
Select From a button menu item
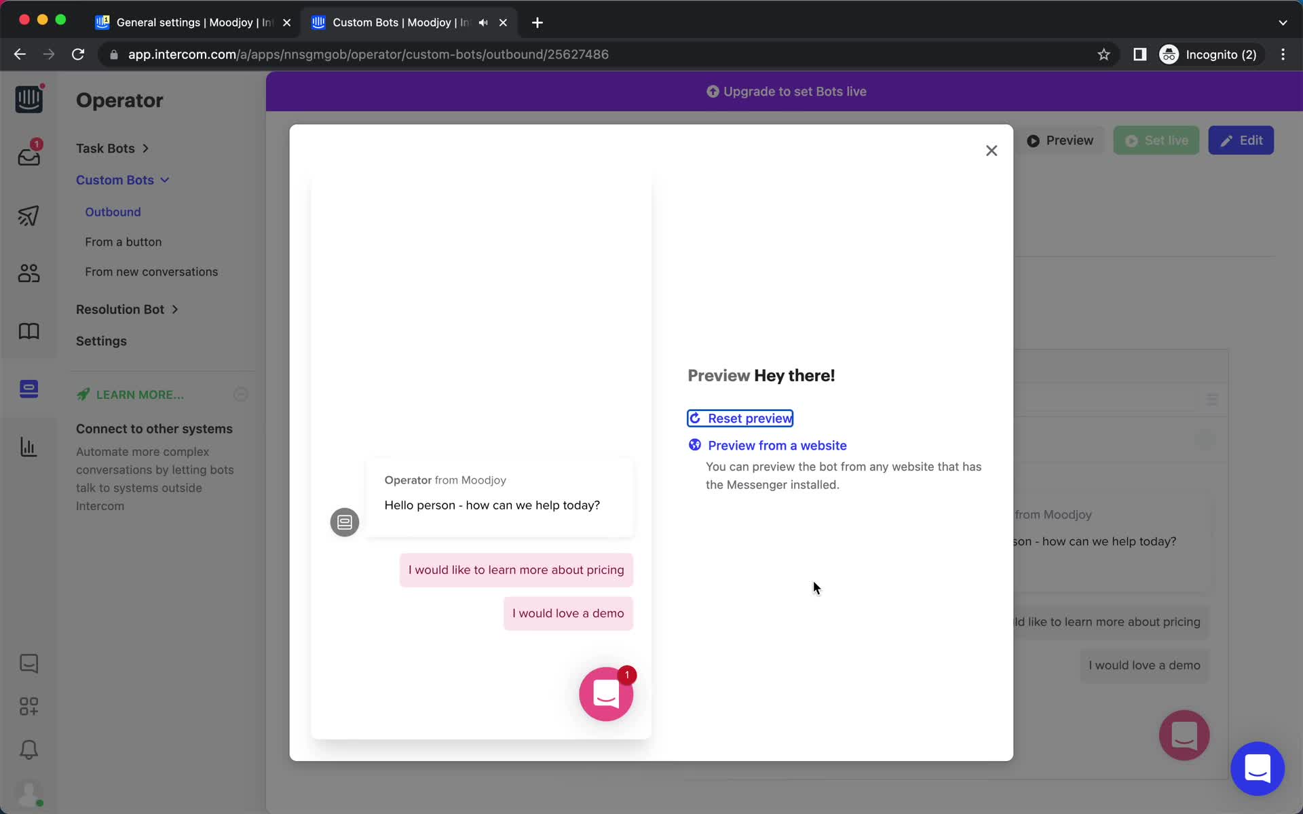123,241
